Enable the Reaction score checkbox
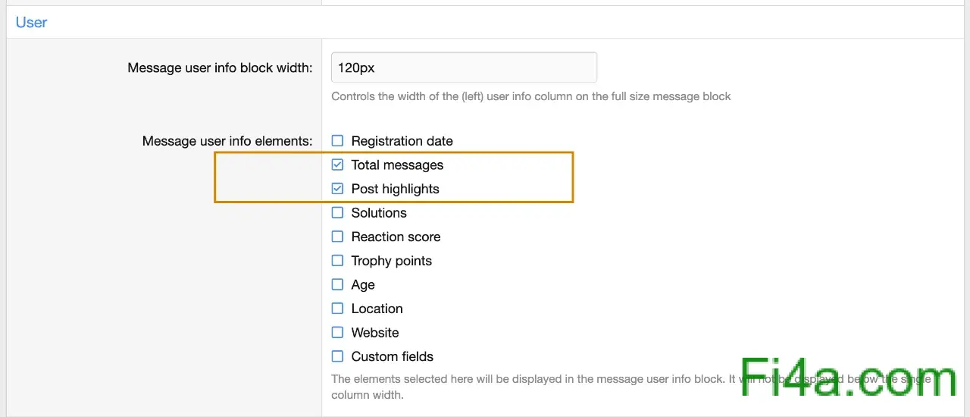Viewport: 970px width, 417px height. tap(337, 237)
